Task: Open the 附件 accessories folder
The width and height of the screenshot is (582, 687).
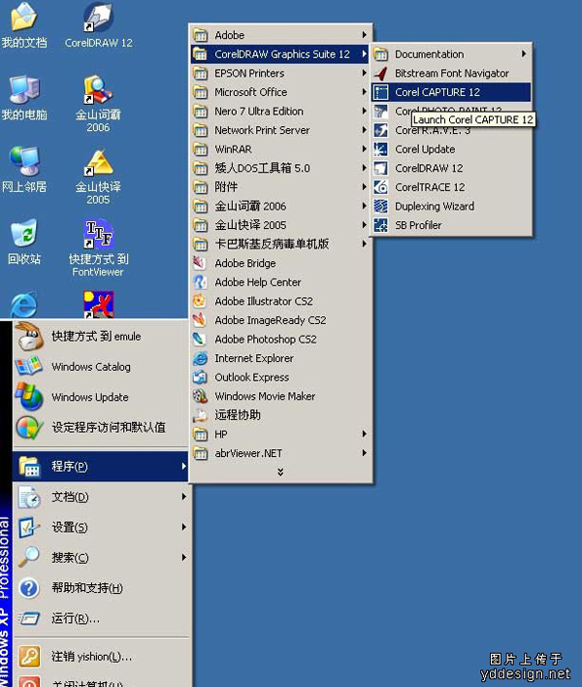Action: [280, 187]
